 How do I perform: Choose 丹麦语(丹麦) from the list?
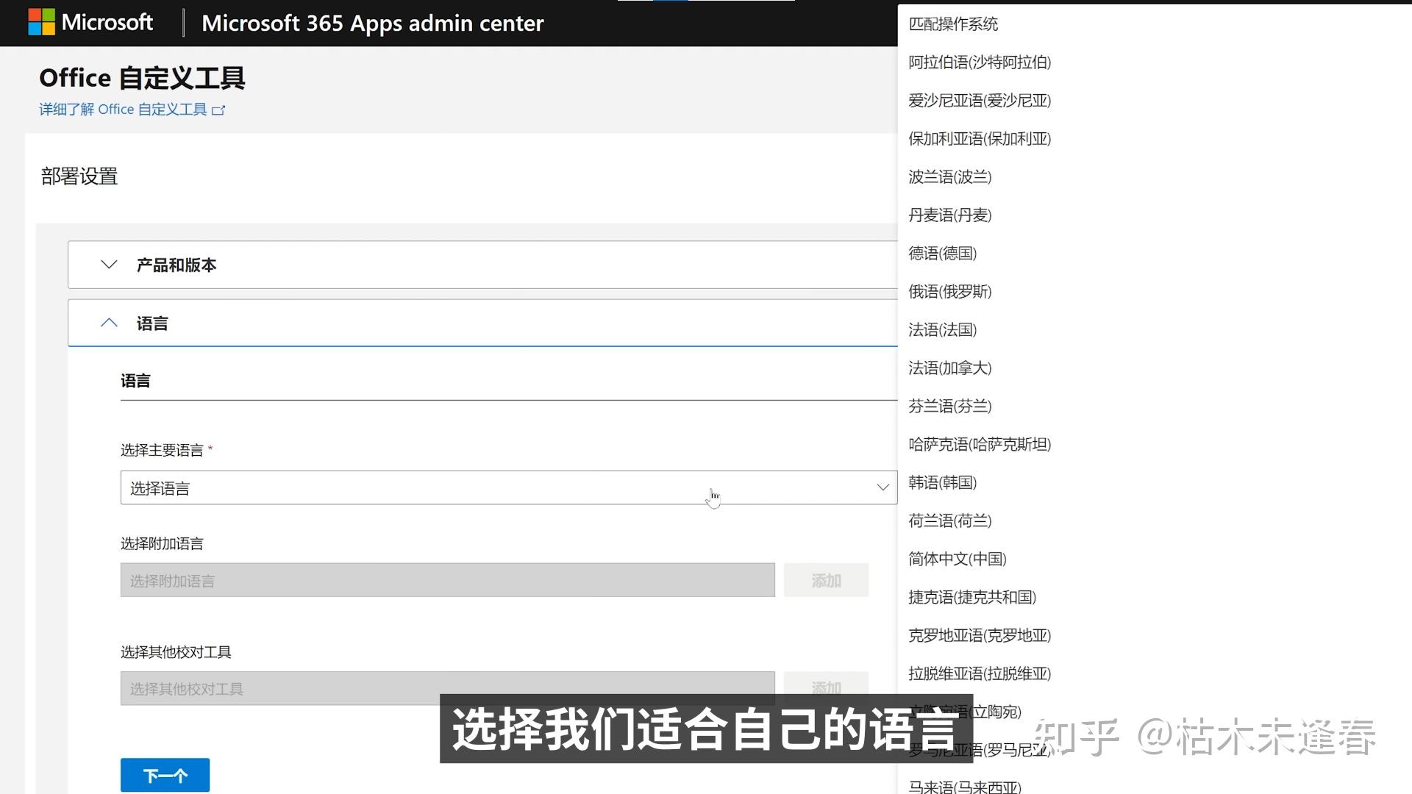coord(950,215)
